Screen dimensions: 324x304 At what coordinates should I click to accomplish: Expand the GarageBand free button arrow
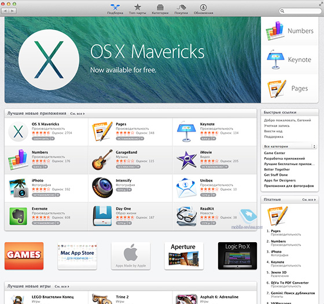point(138,166)
